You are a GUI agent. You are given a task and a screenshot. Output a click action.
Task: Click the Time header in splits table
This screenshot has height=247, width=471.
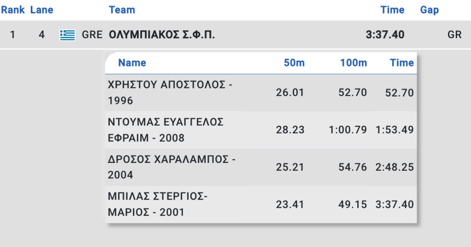402,63
